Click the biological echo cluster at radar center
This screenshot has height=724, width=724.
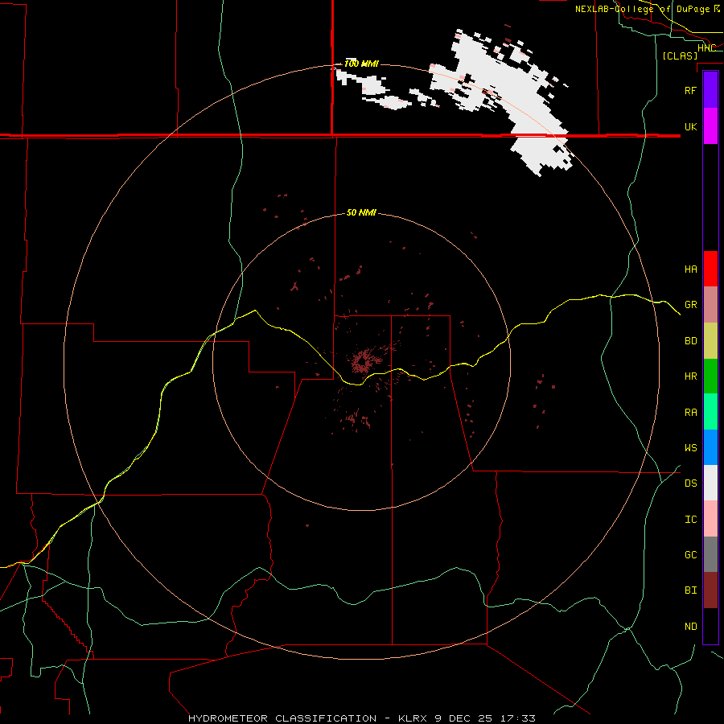click(x=361, y=361)
